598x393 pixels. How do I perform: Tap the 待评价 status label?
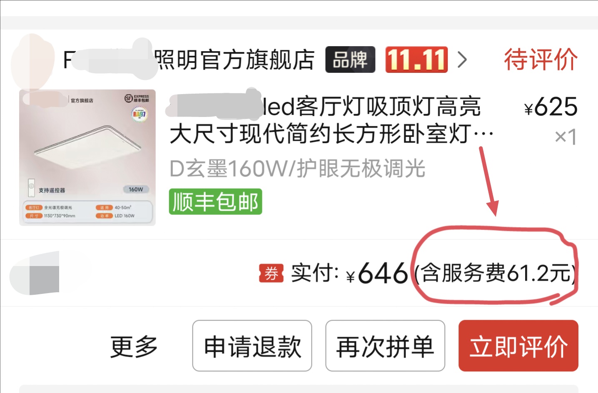pyautogui.click(x=541, y=60)
